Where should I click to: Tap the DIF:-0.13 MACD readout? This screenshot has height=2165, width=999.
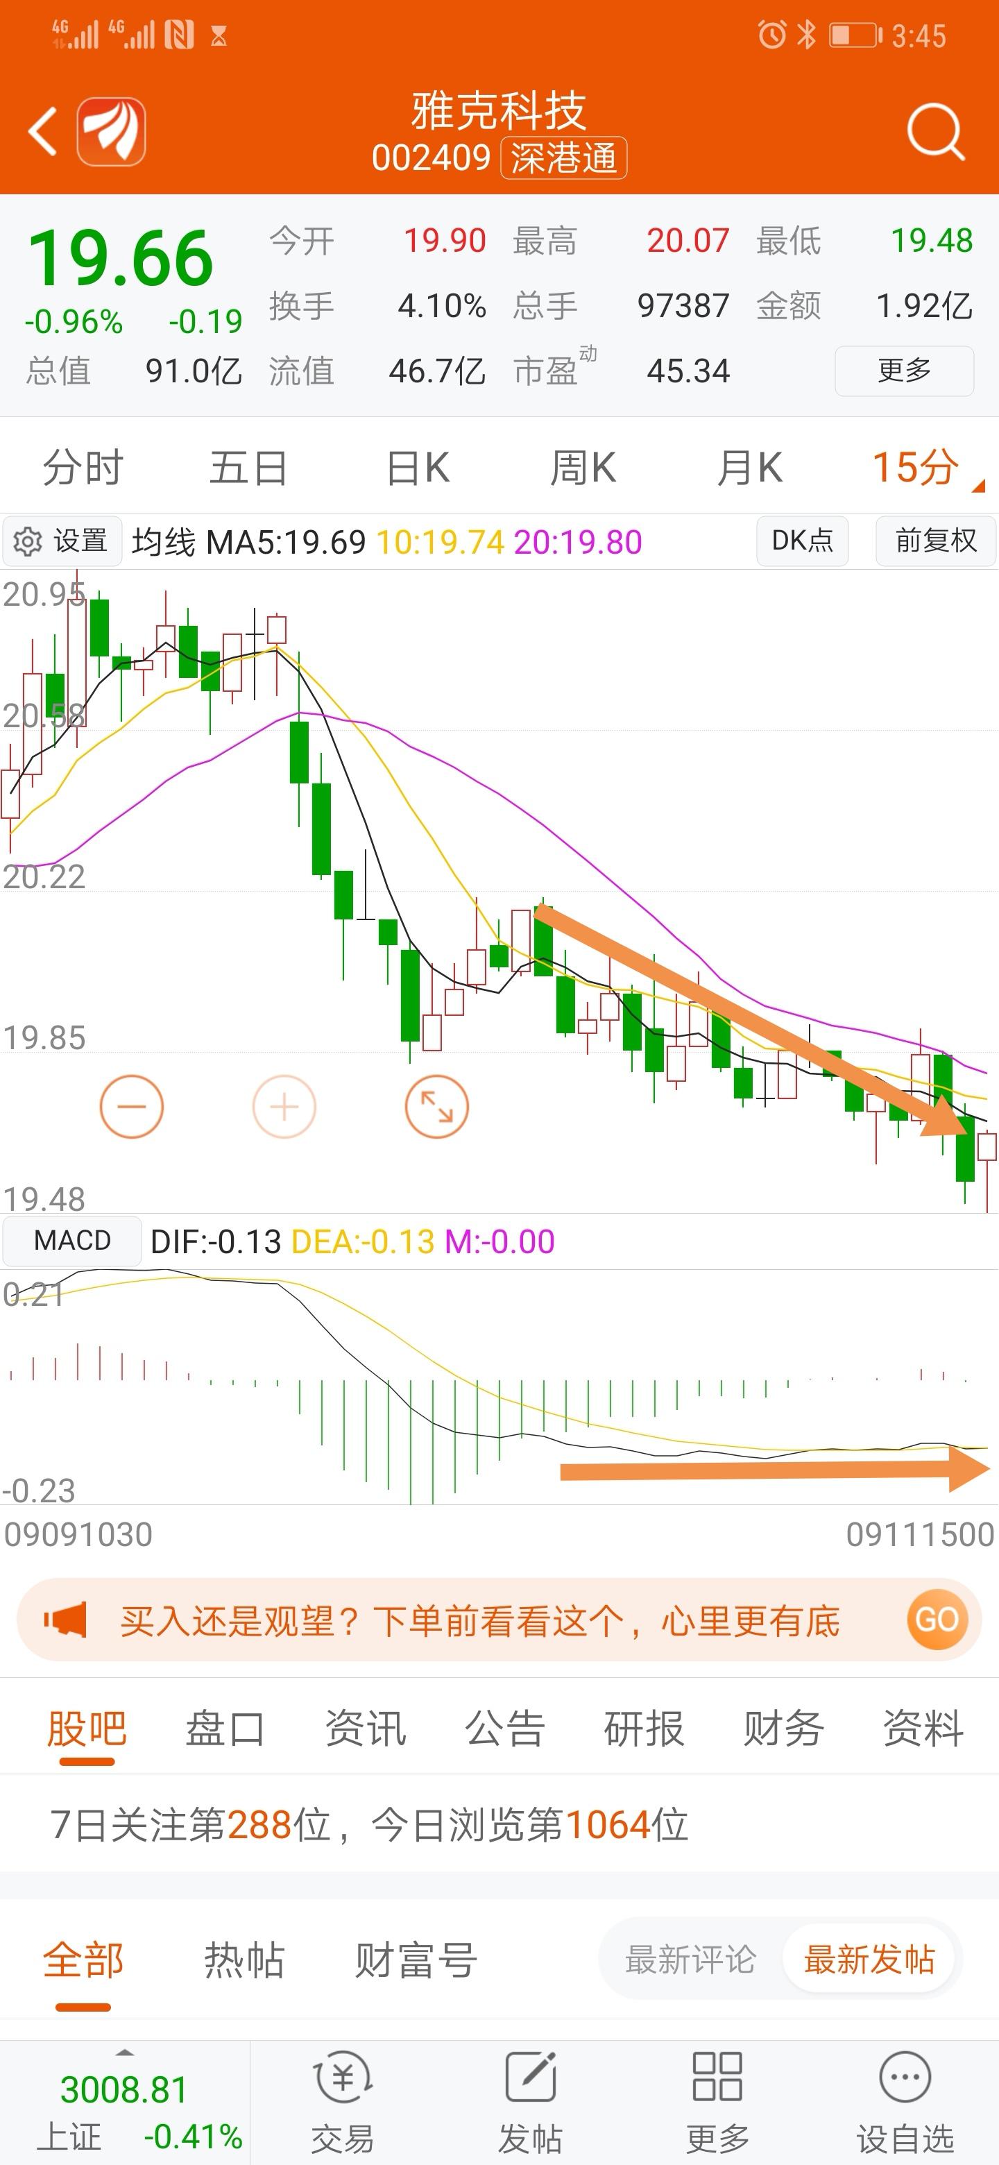click(x=215, y=1241)
